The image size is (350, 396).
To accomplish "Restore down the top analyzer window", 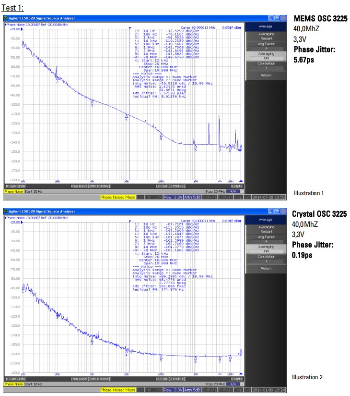I will click(277, 18).
